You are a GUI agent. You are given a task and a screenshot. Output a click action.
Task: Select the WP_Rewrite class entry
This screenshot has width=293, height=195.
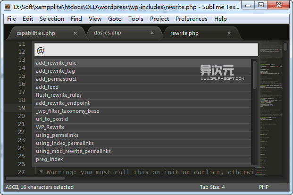coord(142,127)
